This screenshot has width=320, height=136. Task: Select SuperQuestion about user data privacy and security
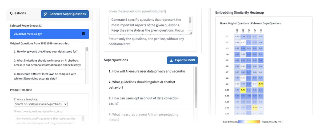[x=149, y=71]
